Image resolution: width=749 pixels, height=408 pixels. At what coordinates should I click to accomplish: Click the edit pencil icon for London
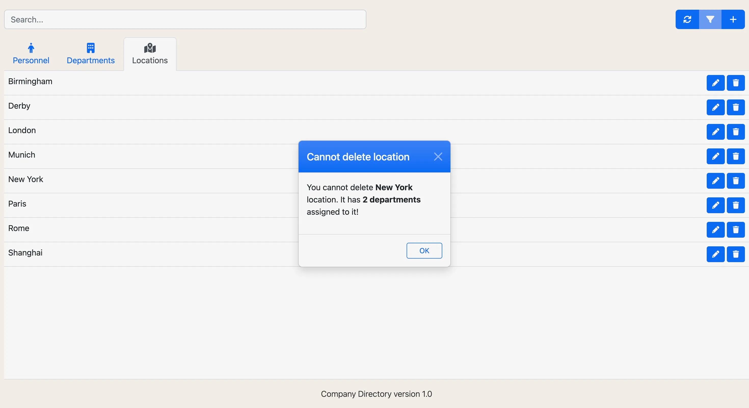716,132
